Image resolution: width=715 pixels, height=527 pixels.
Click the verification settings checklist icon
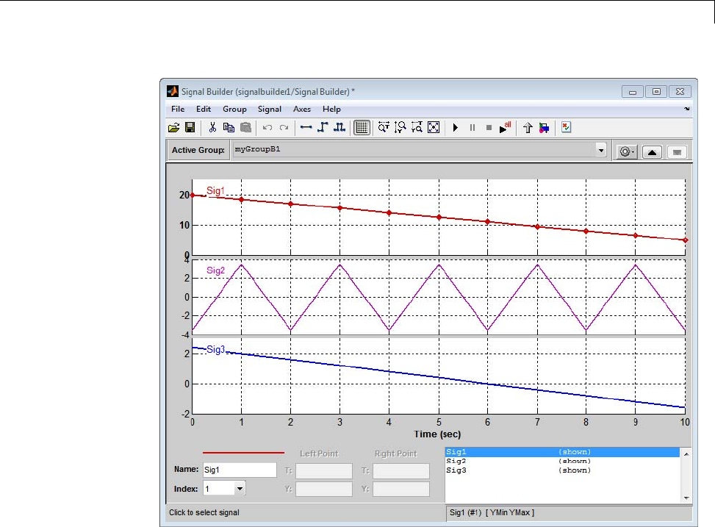(x=566, y=128)
